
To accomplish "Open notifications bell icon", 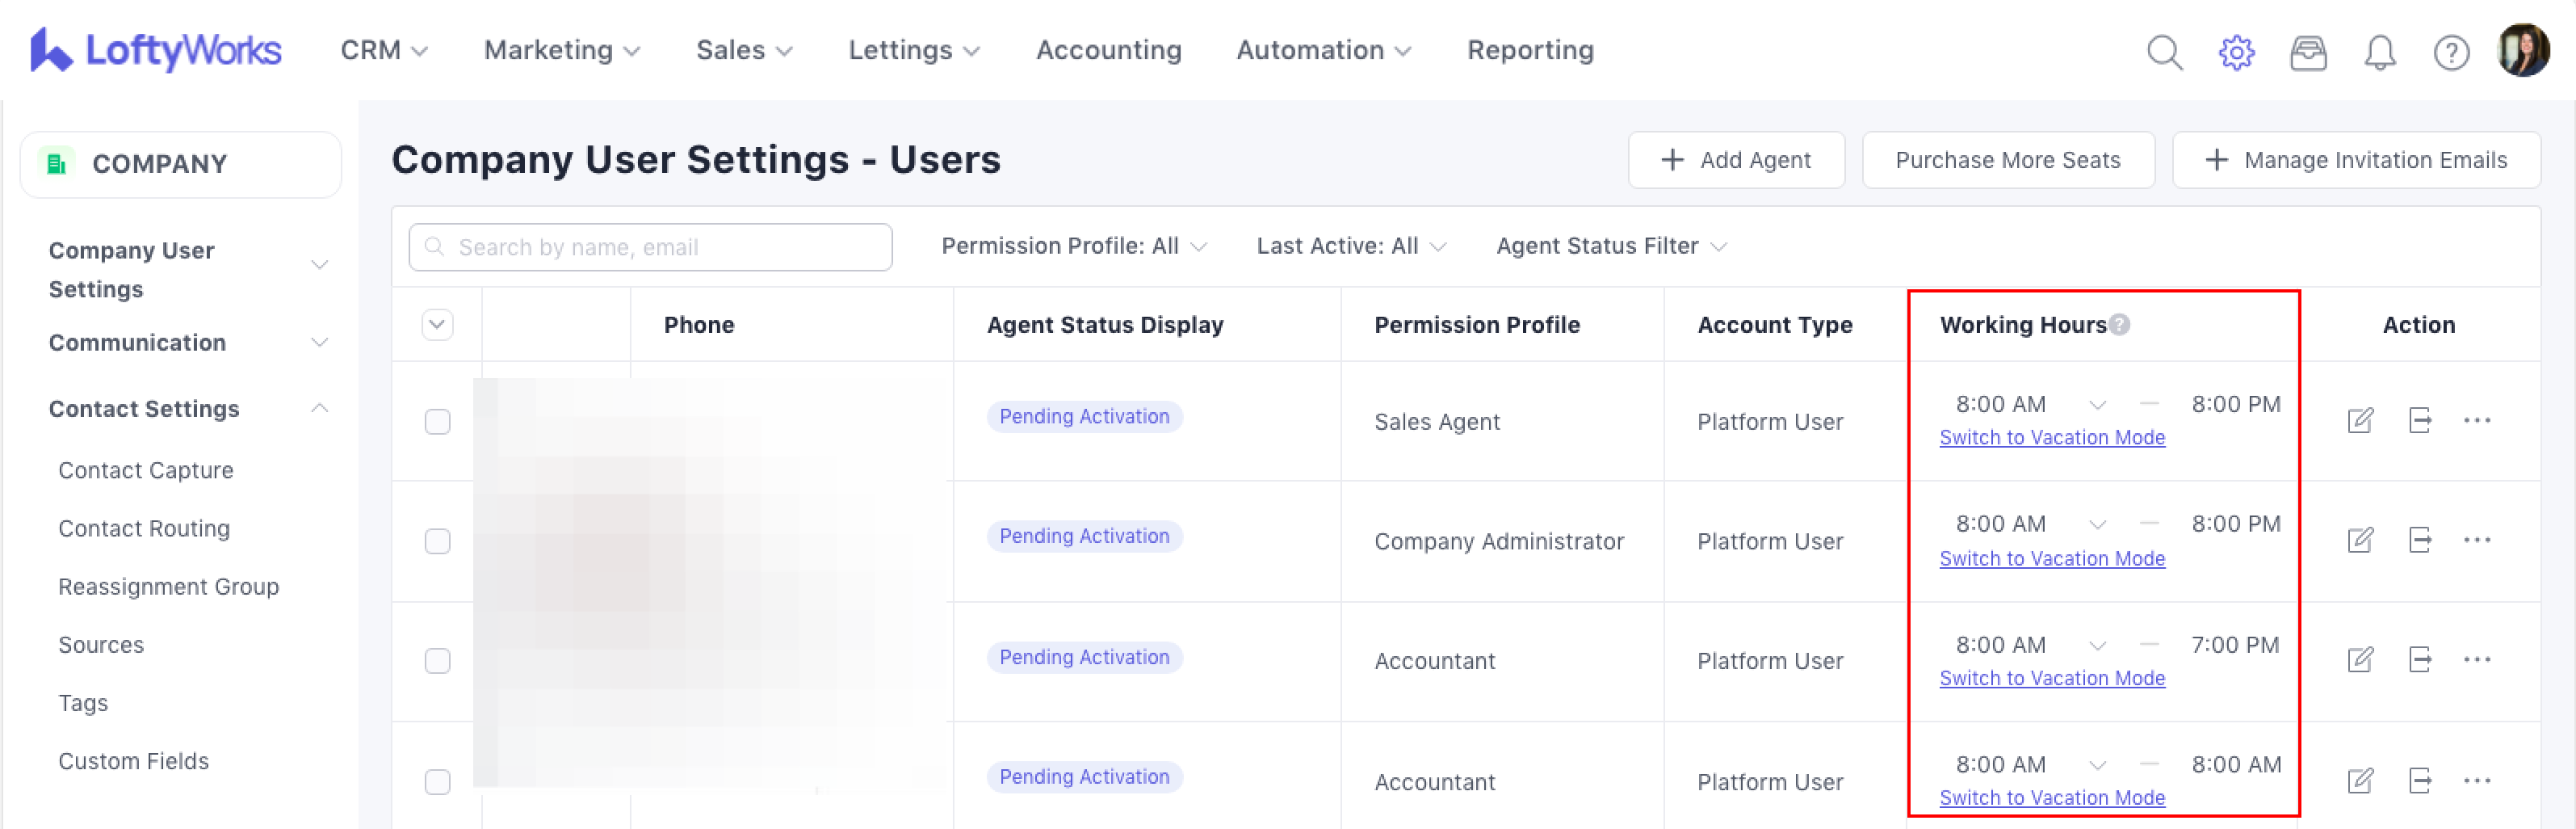I will [x=2380, y=52].
